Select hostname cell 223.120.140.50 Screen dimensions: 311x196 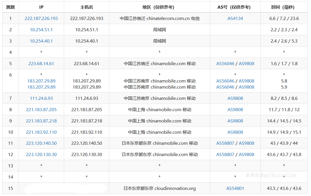(x=86, y=143)
